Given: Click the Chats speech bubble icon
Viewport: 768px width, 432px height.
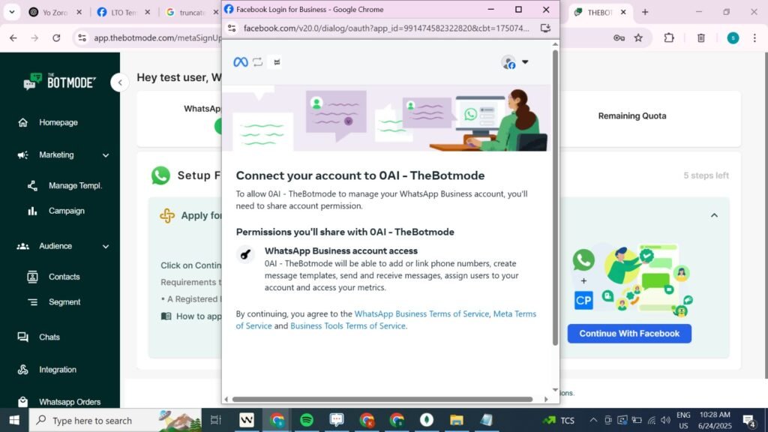Looking at the screenshot, I should coord(23,337).
